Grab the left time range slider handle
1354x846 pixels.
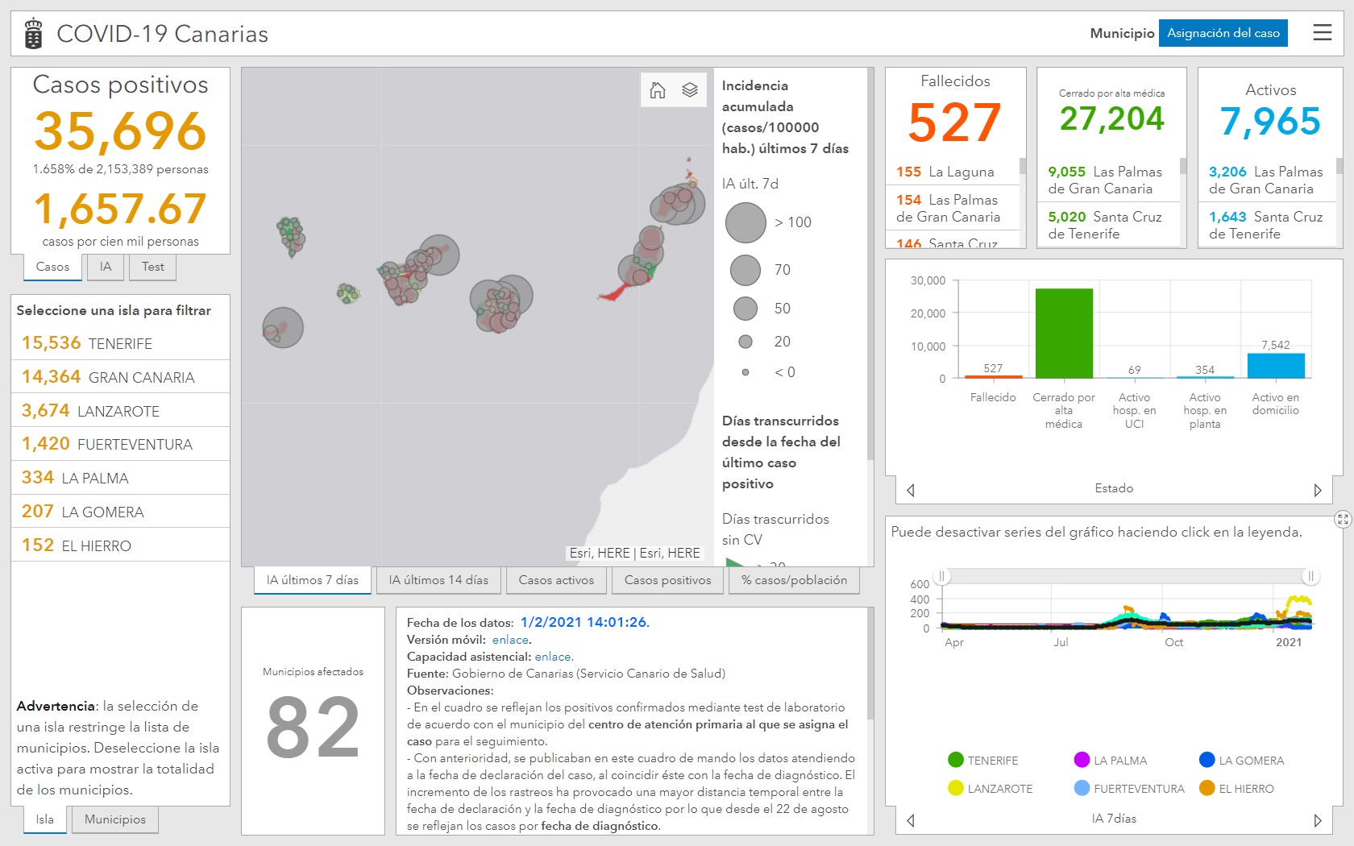coord(943,576)
